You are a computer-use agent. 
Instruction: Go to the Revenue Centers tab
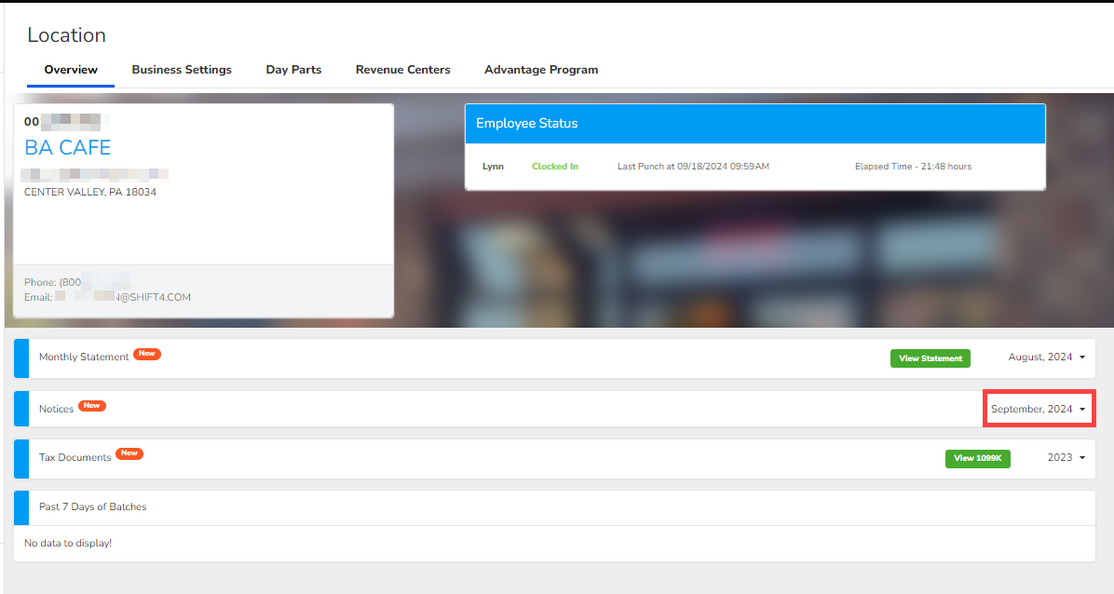coord(402,70)
